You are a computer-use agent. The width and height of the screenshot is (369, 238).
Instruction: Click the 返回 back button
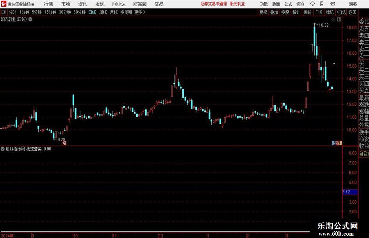point(352,12)
